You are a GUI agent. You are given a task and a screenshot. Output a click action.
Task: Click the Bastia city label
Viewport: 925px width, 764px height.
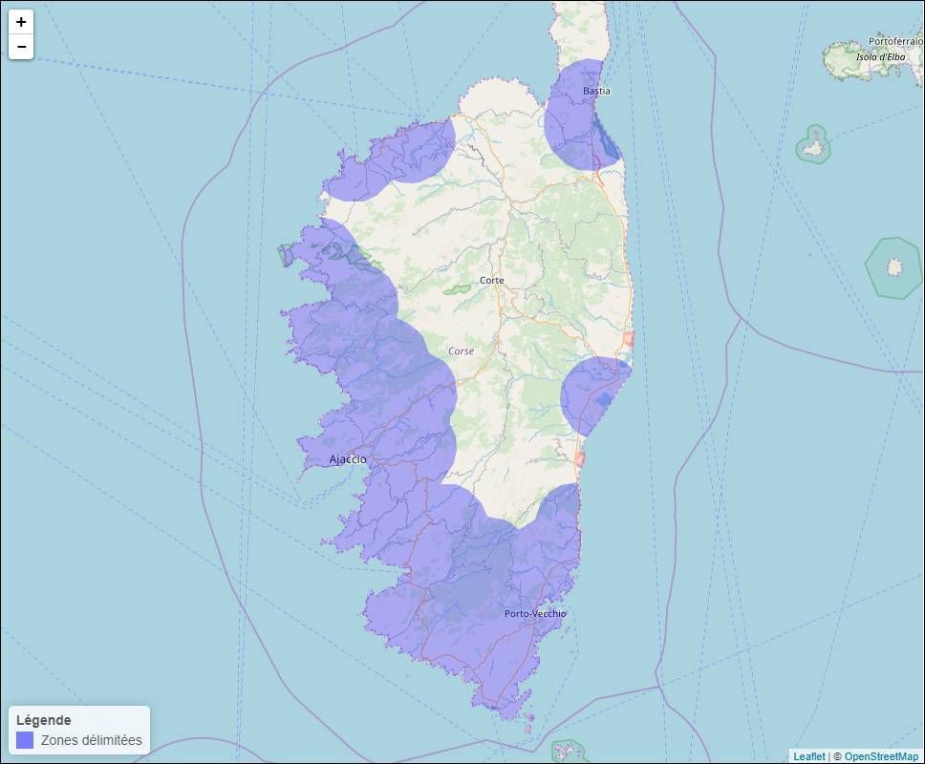coord(596,91)
